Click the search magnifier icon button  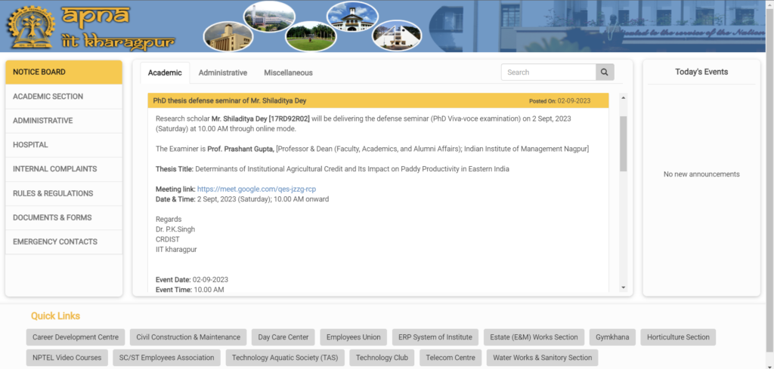pos(605,72)
